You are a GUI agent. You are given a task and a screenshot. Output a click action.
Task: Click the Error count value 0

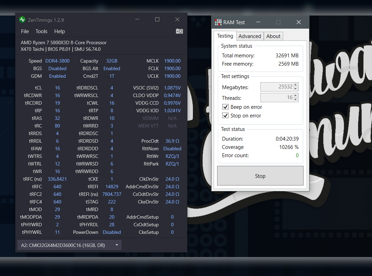(x=297, y=155)
